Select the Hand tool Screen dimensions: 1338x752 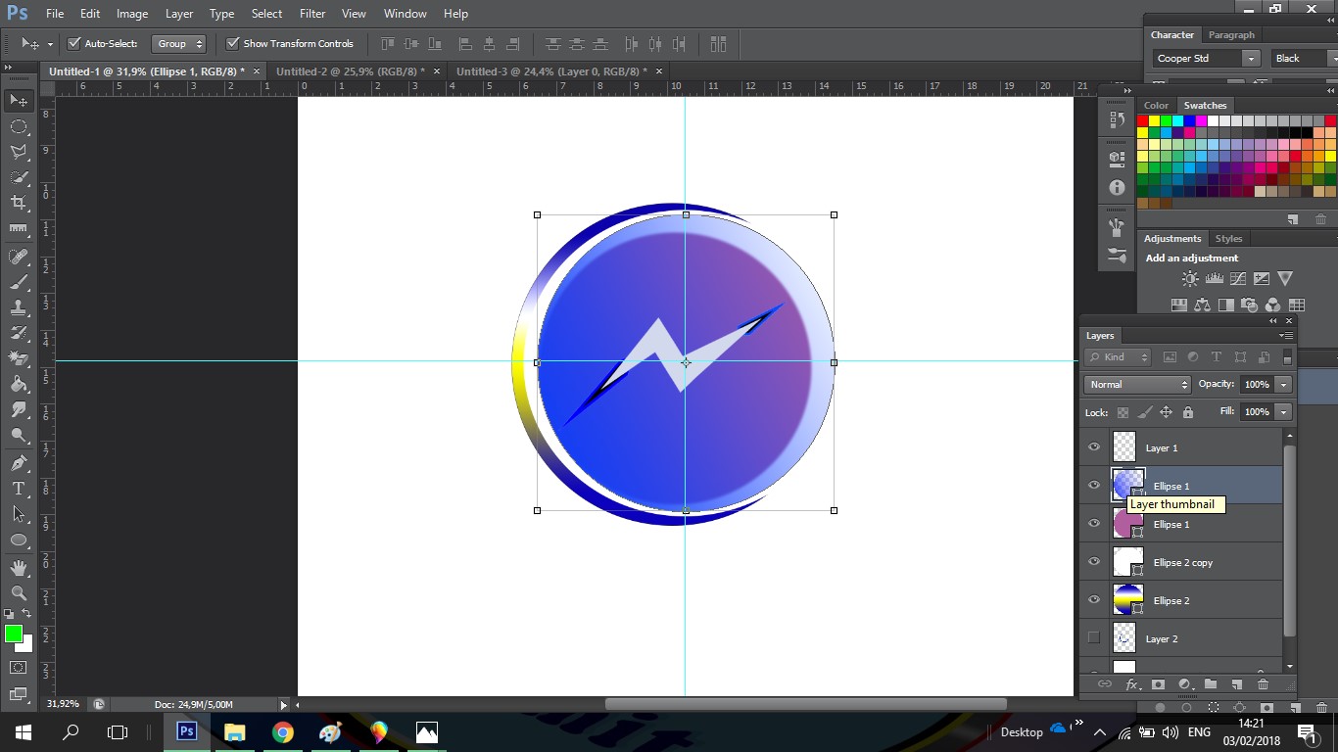click(x=19, y=568)
